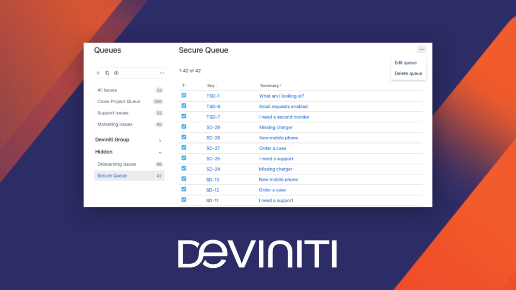Open the Queues sidebar three-dots menu
Image resolution: width=516 pixels, height=290 pixels.
click(x=162, y=73)
